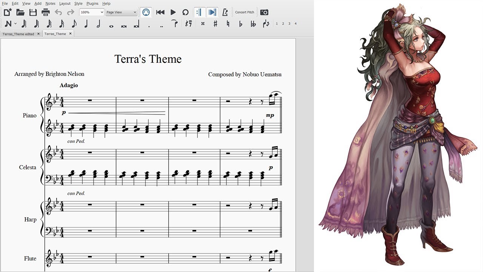Apply natural accidental
The image size is (483, 272).
point(228,24)
